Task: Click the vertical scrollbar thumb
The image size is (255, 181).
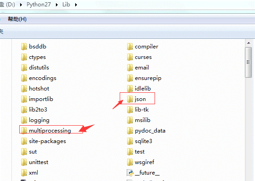Action: pyautogui.click(x=249, y=62)
